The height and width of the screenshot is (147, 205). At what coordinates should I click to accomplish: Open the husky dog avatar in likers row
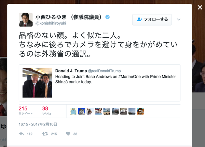pos(82,111)
